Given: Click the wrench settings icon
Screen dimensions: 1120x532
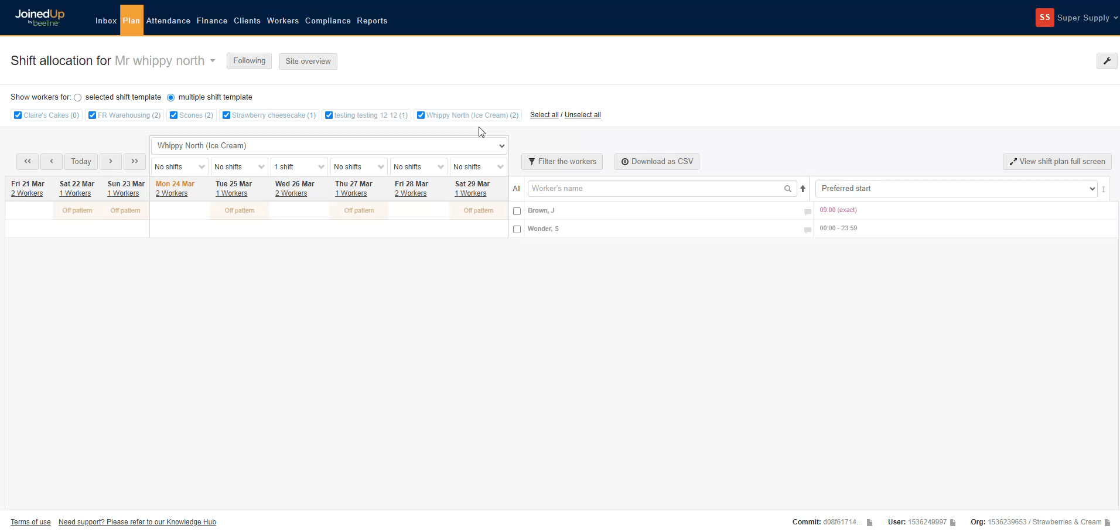Looking at the screenshot, I should (x=1107, y=61).
